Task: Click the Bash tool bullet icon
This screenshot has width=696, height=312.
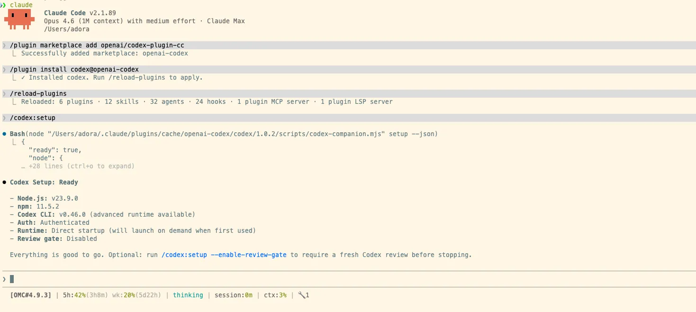Action: (x=5, y=134)
